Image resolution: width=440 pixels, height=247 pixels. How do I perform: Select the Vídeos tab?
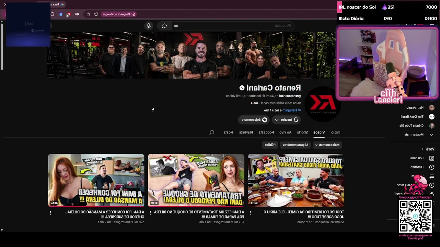point(319,132)
